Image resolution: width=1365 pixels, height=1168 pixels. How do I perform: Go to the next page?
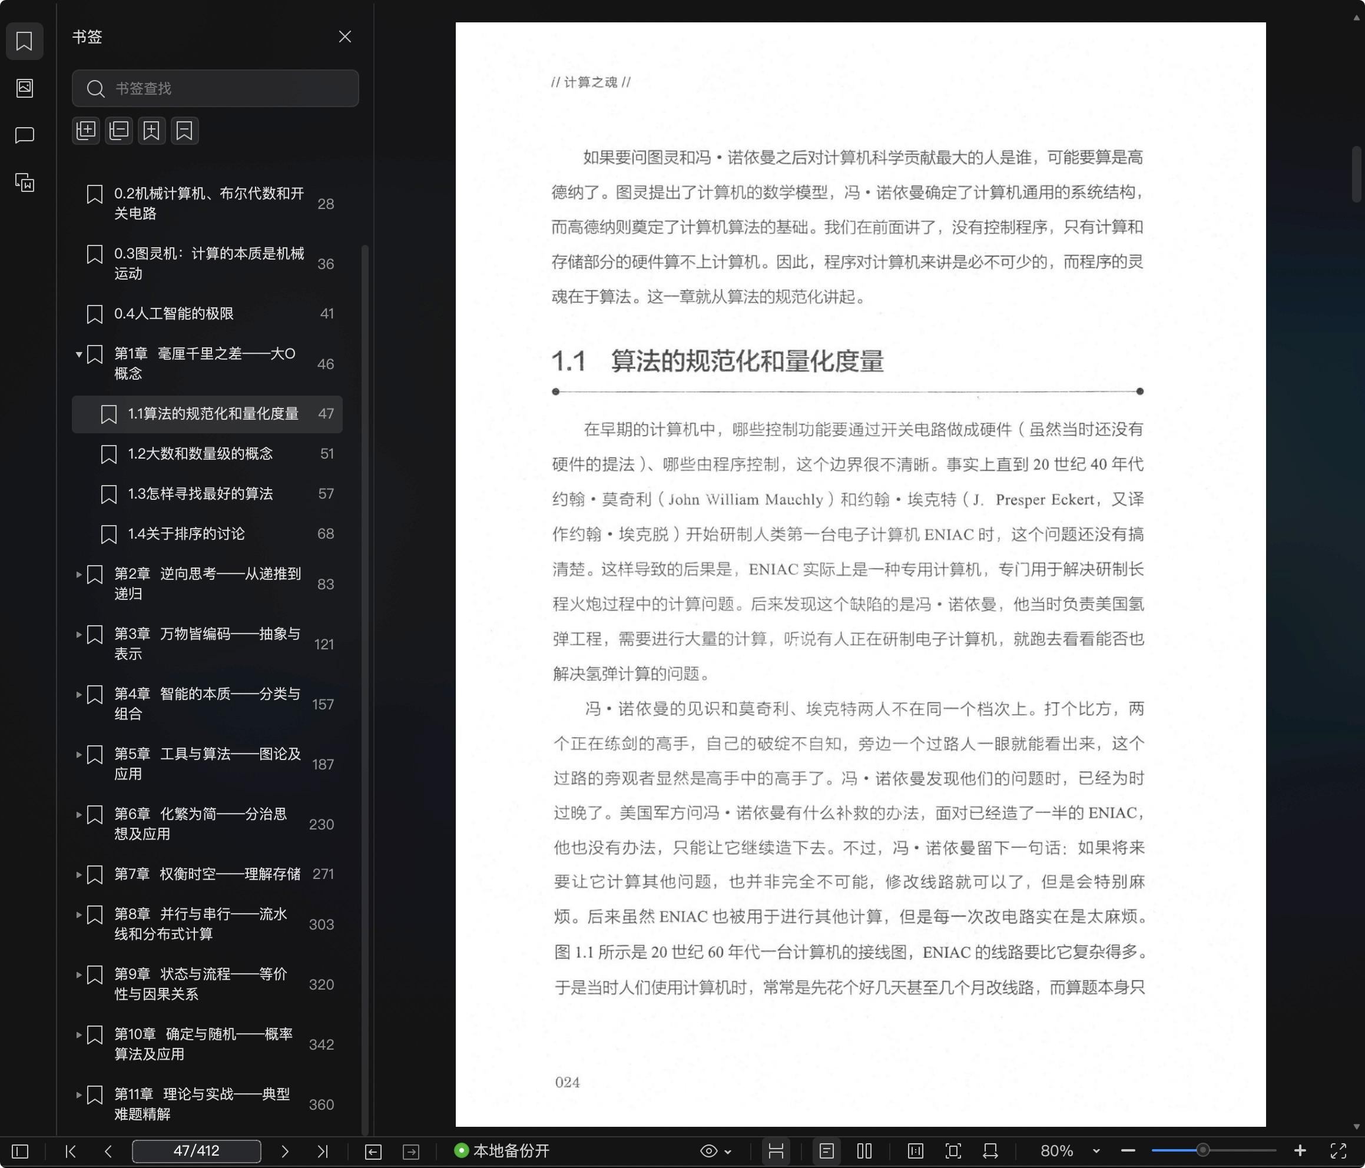click(284, 1151)
